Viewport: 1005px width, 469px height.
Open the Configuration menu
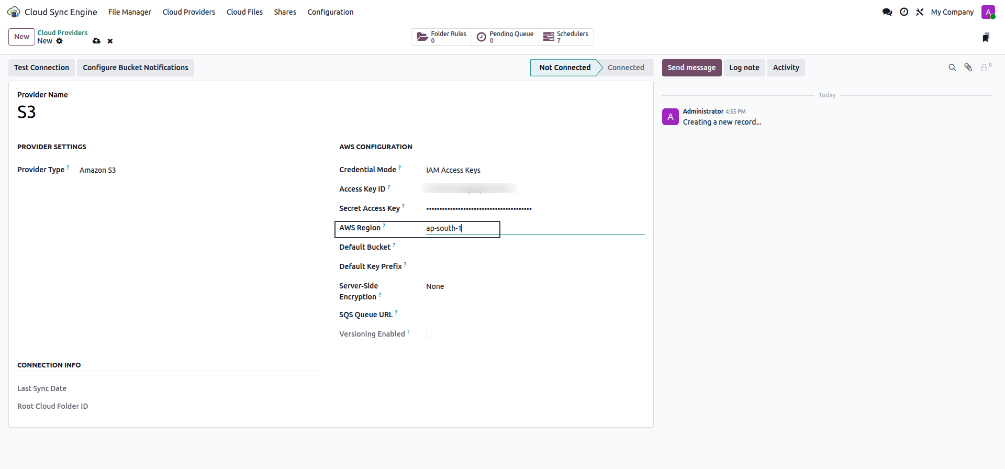click(x=330, y=12)
